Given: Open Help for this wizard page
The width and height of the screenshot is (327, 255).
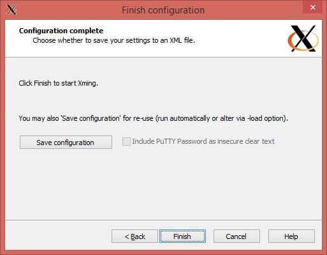Looking at the screenshot, I should click(291, 236).
